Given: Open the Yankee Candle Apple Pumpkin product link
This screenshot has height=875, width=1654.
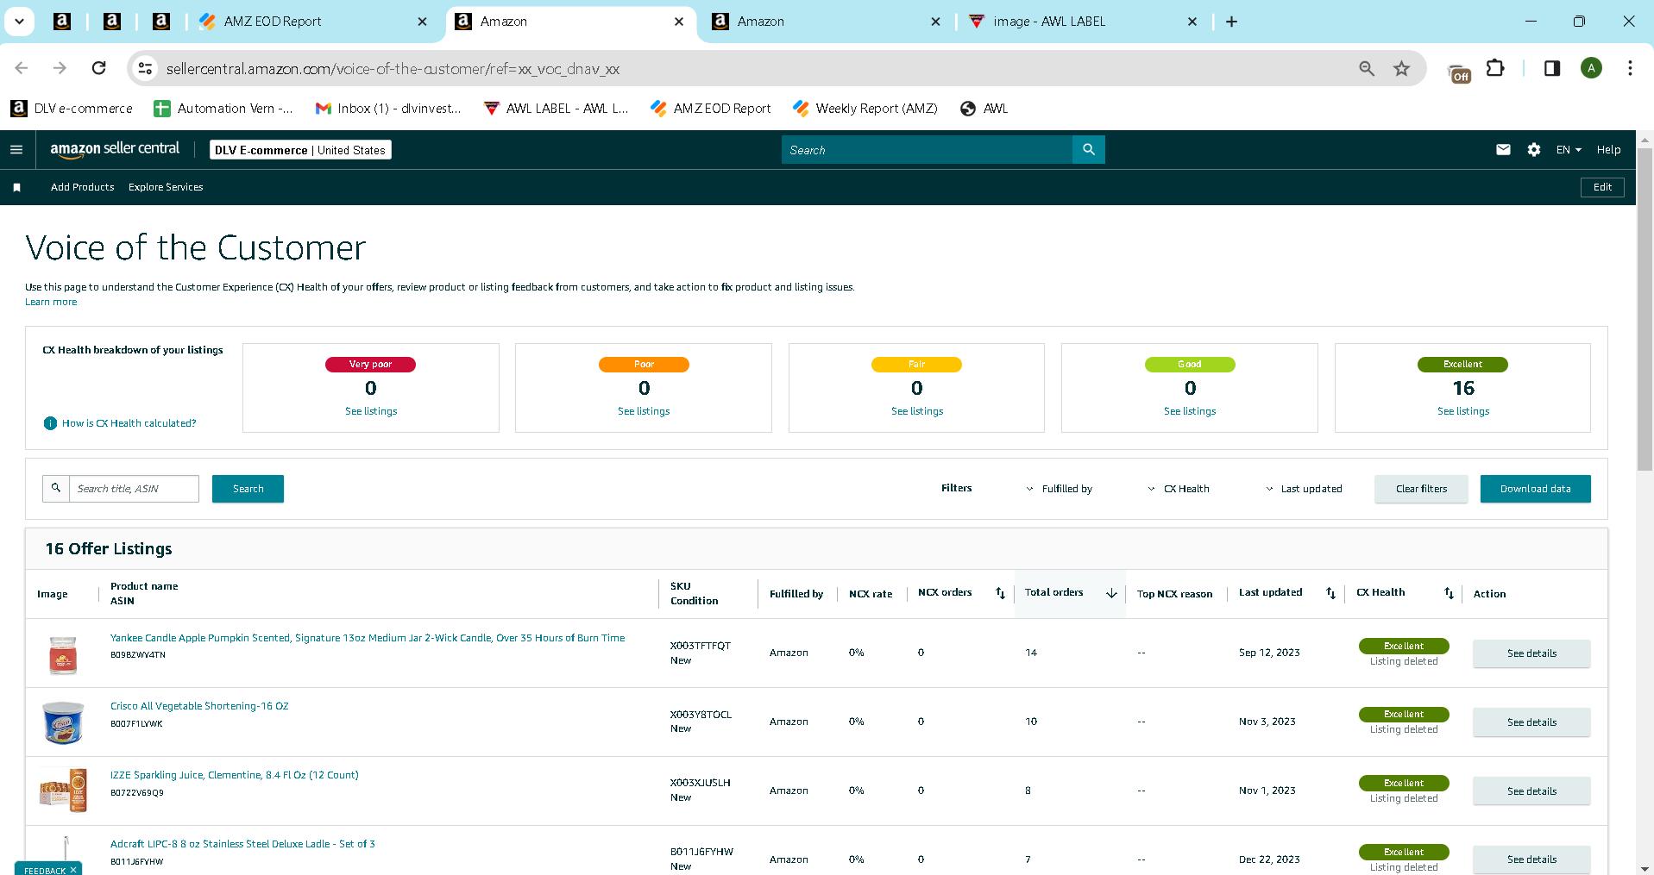Looking at the screenshot, I should (368, 638).
